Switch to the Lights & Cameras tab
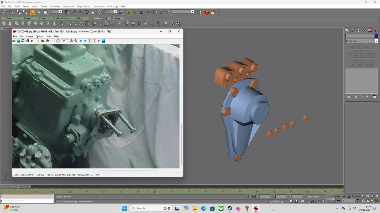The image size is (380, 213). click(62, 18)
